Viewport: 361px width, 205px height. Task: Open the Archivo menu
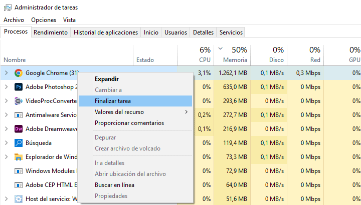click(x=14, y=20)
